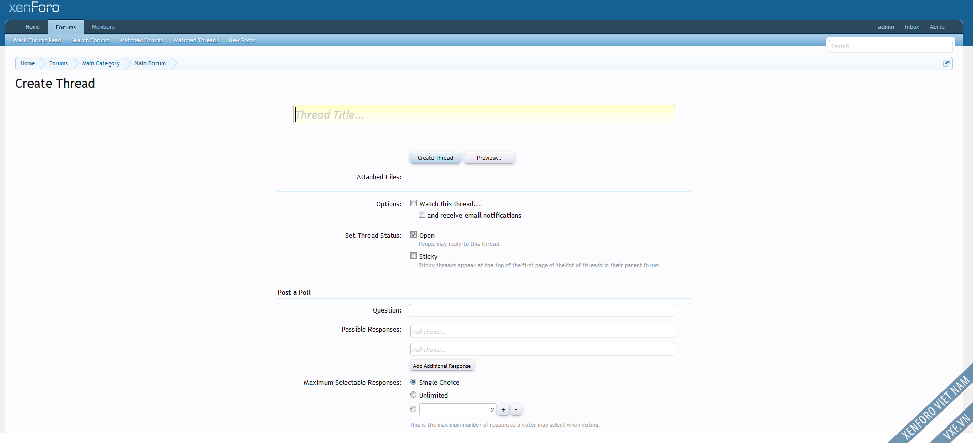Viewport: 973px width, 443px height.
Task: Open the Main Category breadcrumb link
Action: [x=101, y=63]
